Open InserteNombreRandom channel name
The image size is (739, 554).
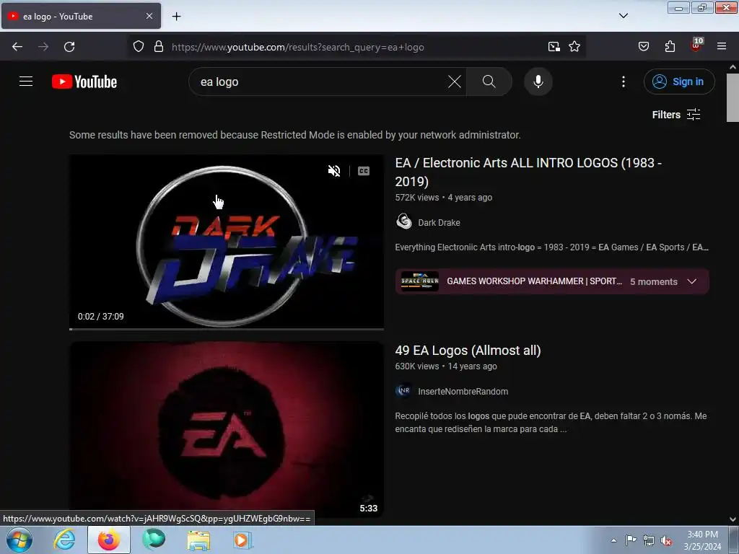click(x=463, y=392)
